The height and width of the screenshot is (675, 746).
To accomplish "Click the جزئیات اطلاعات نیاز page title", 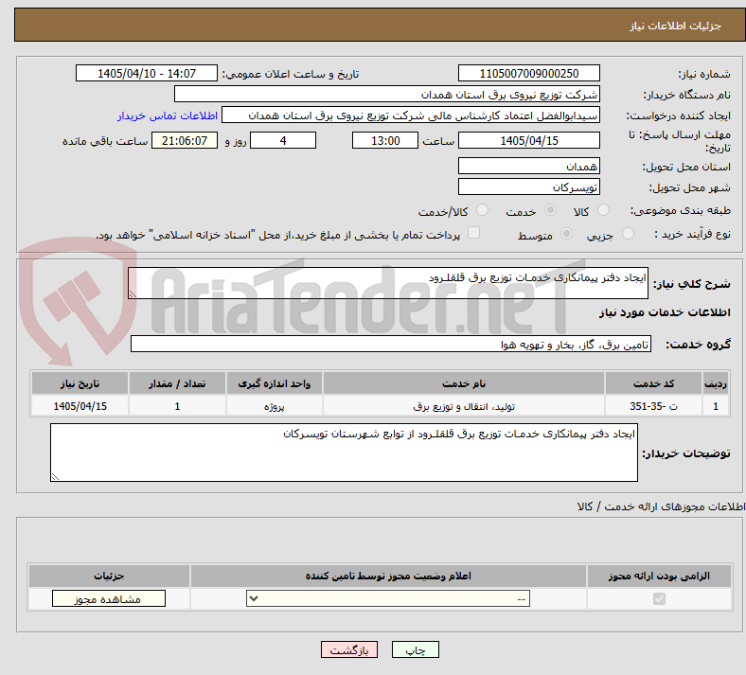I will (x=676, y=26).
